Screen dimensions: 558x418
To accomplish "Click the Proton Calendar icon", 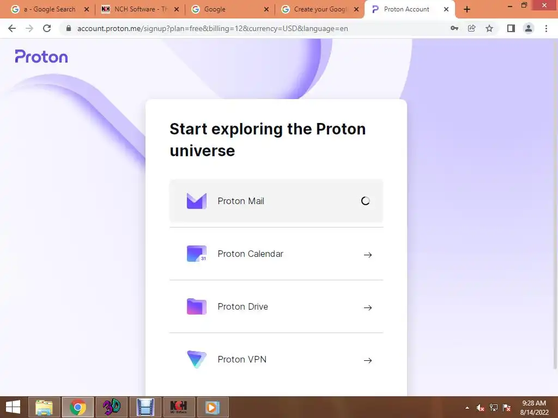I will [x=196, y=254].
